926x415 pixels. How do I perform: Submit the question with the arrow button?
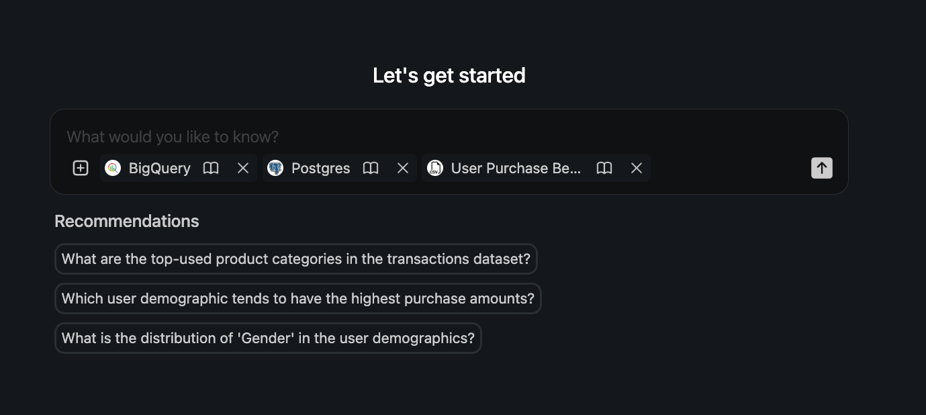click(821, 168)
